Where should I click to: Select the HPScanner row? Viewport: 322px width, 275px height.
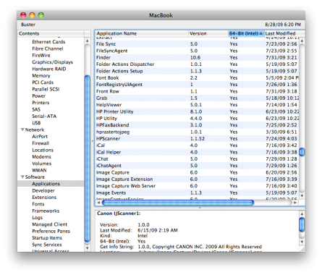[197, 138]
